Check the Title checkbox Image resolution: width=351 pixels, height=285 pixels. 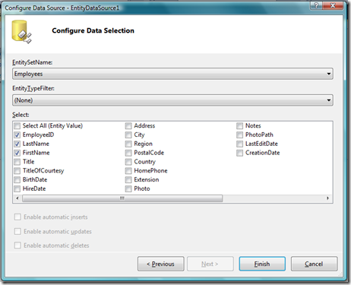[17, 162]
